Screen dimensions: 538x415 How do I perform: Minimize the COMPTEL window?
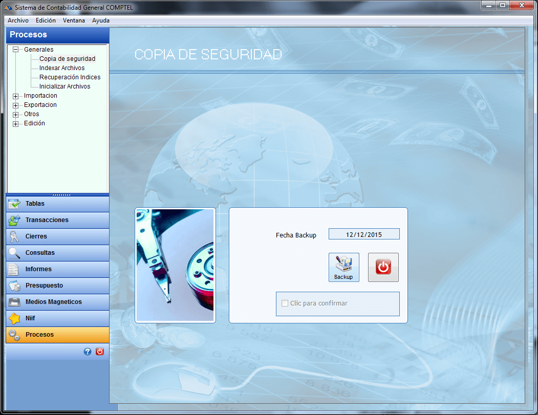pos(489,6)
